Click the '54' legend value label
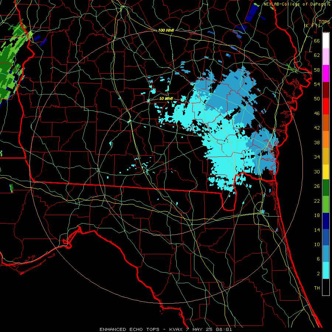 (x=317, y=84)
